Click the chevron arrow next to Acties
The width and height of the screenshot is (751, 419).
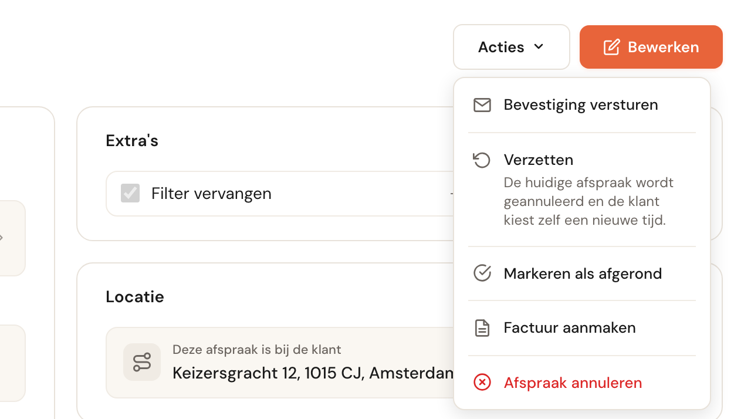[539, 46]
